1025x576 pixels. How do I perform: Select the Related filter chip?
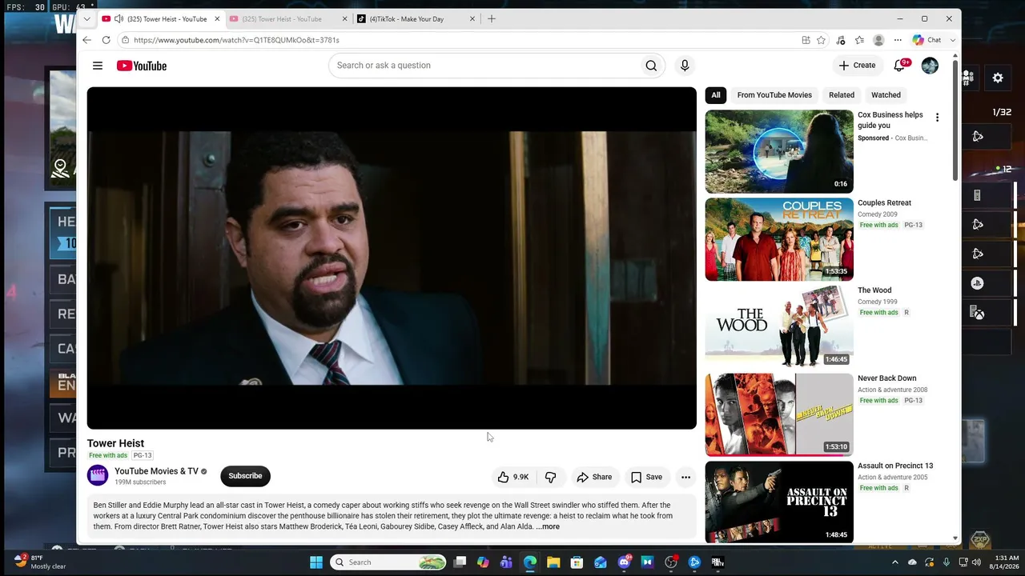click(x=842, y=95)
